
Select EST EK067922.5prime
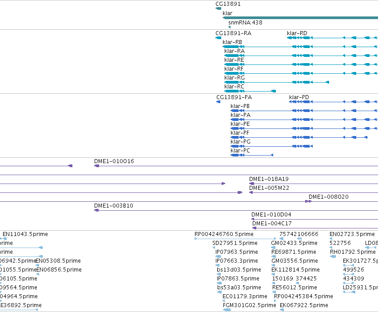tap(304, 305)
